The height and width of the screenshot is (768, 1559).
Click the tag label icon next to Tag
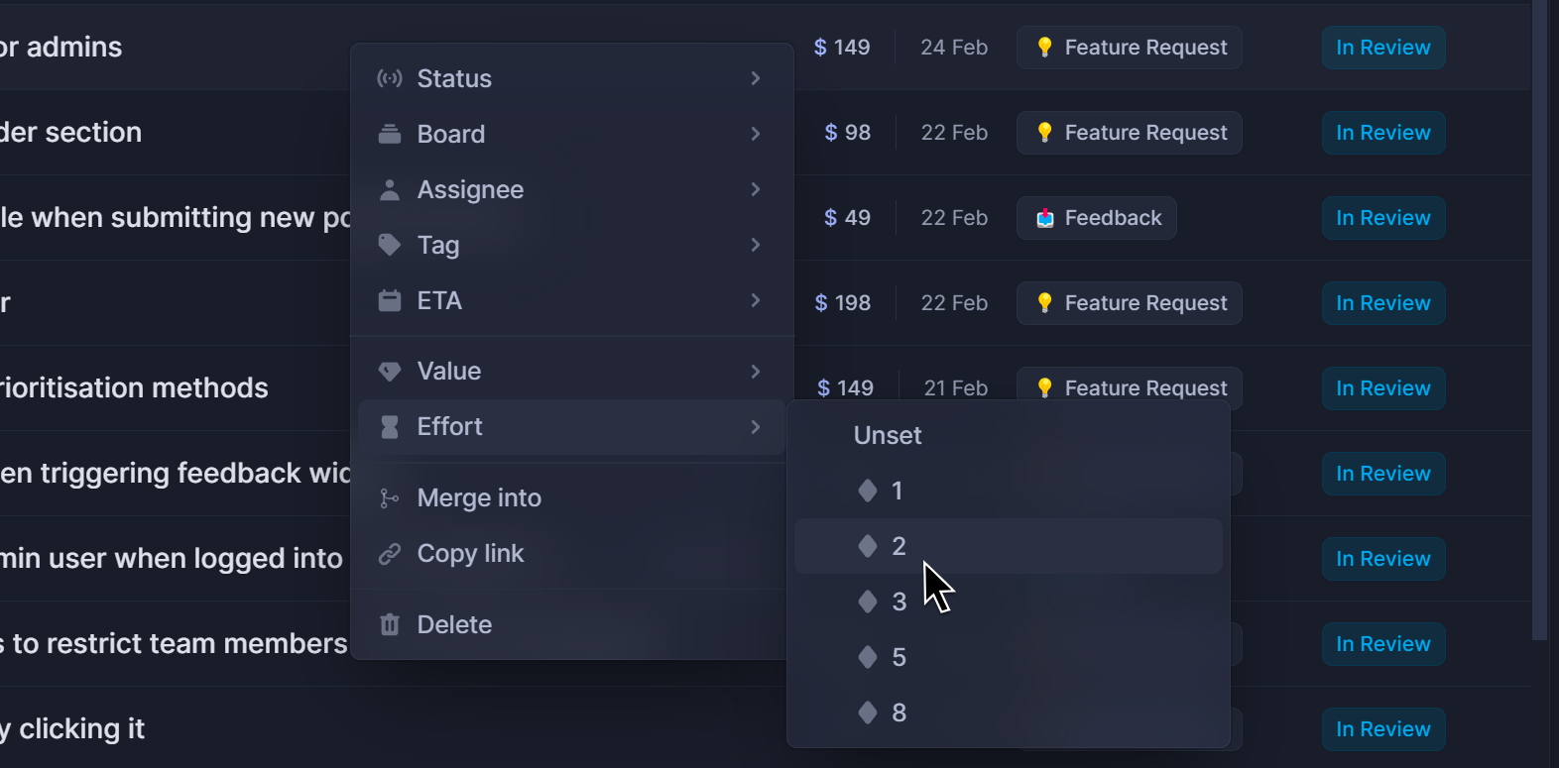tap(390, 245)
